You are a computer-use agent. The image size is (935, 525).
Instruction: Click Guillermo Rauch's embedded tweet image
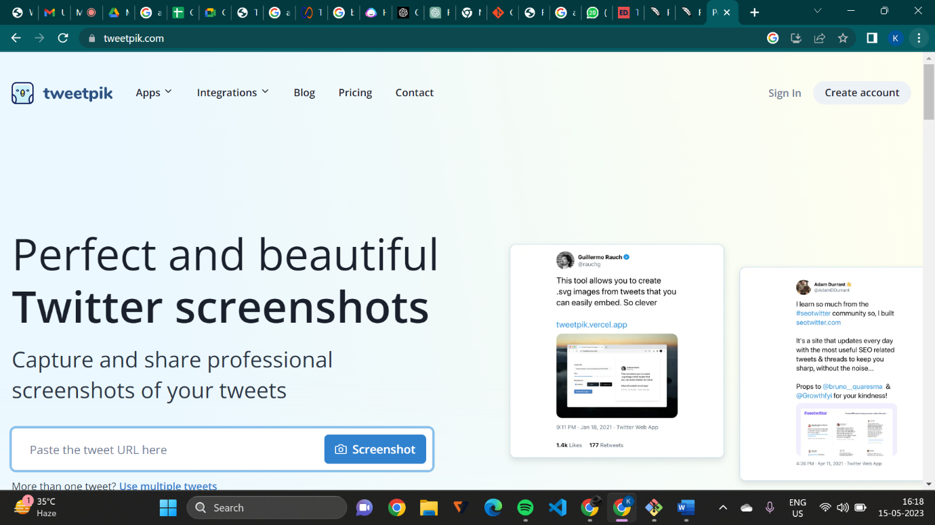point(617,375)
